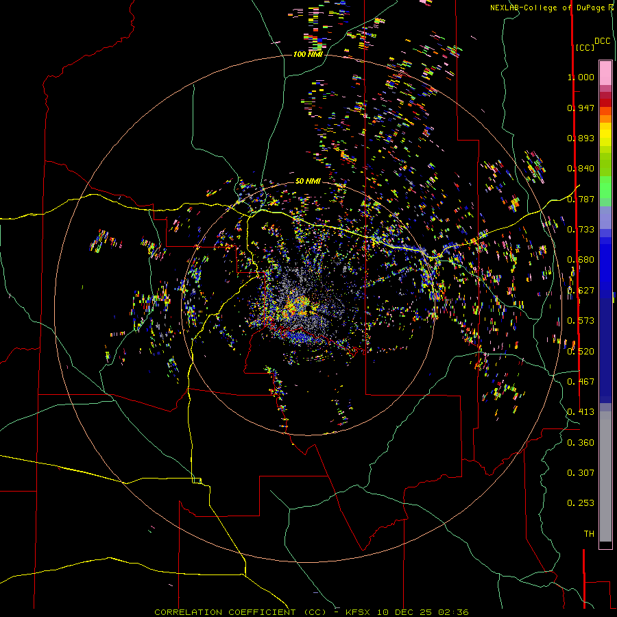
Task: Click the TH threshold label
Action: click(x=589, y=534)
